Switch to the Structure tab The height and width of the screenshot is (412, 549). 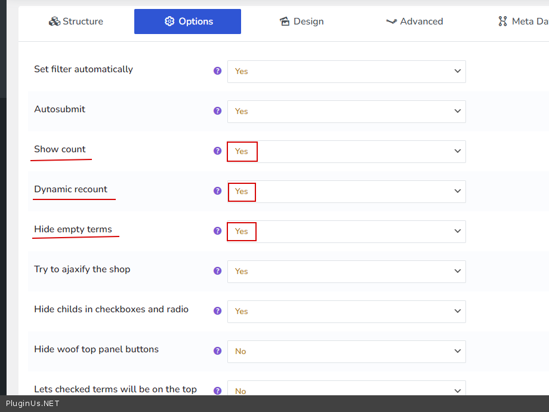[x=76, y=21]
